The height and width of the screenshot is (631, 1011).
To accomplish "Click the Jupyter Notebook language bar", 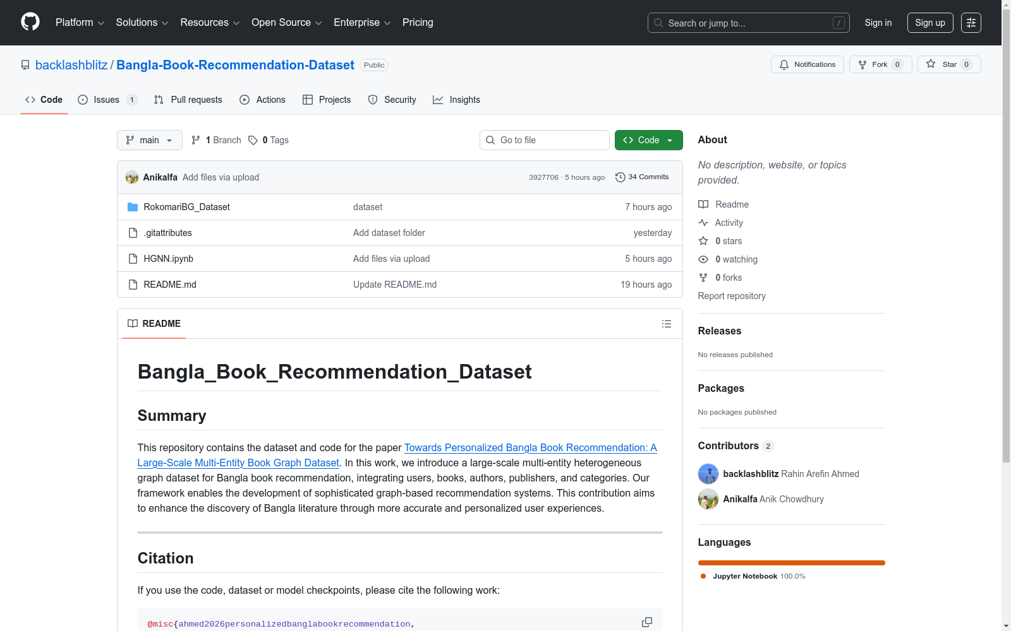I will click(x=792, y=563).
